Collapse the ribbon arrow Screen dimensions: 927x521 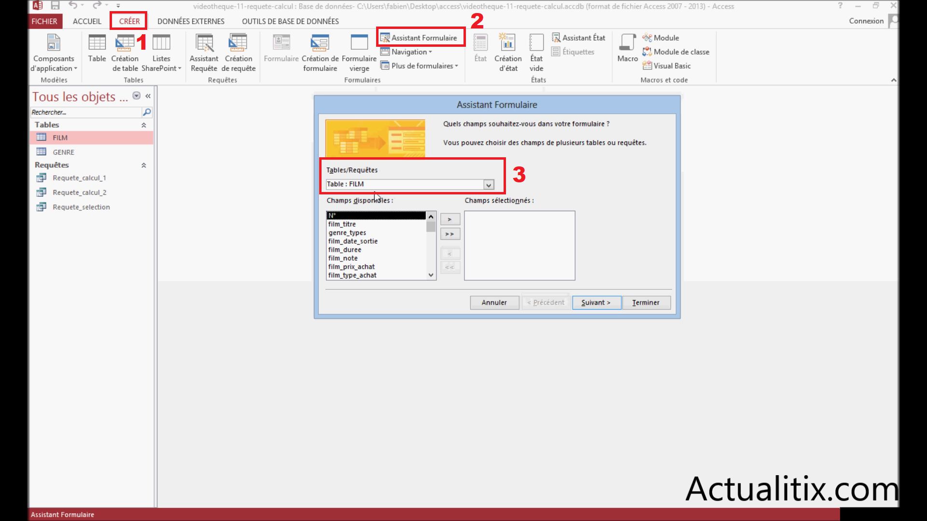click(894, 80)
